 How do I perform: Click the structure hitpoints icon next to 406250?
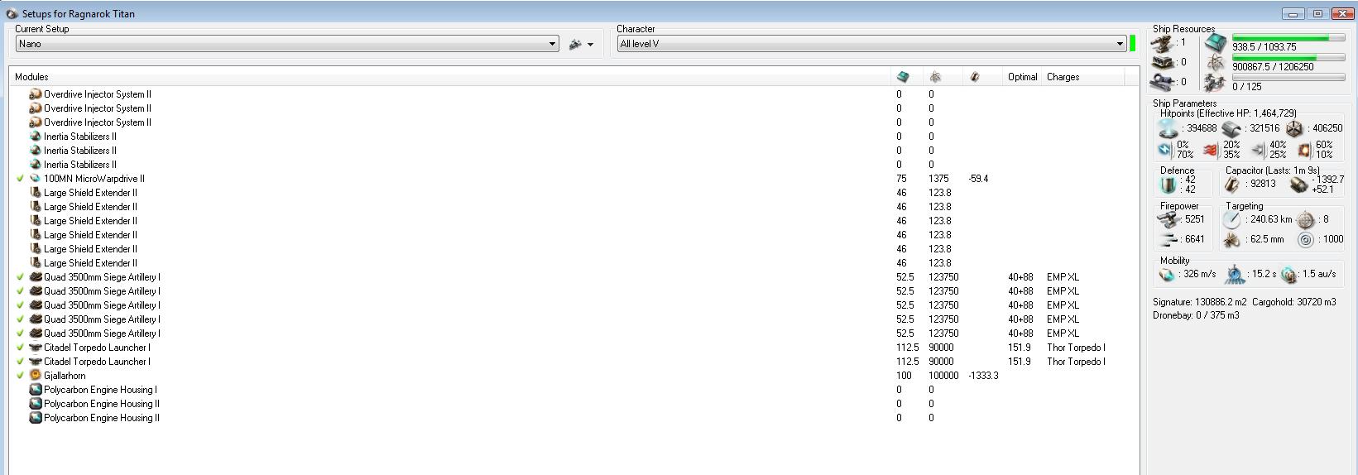click(x=1294, y=128)
